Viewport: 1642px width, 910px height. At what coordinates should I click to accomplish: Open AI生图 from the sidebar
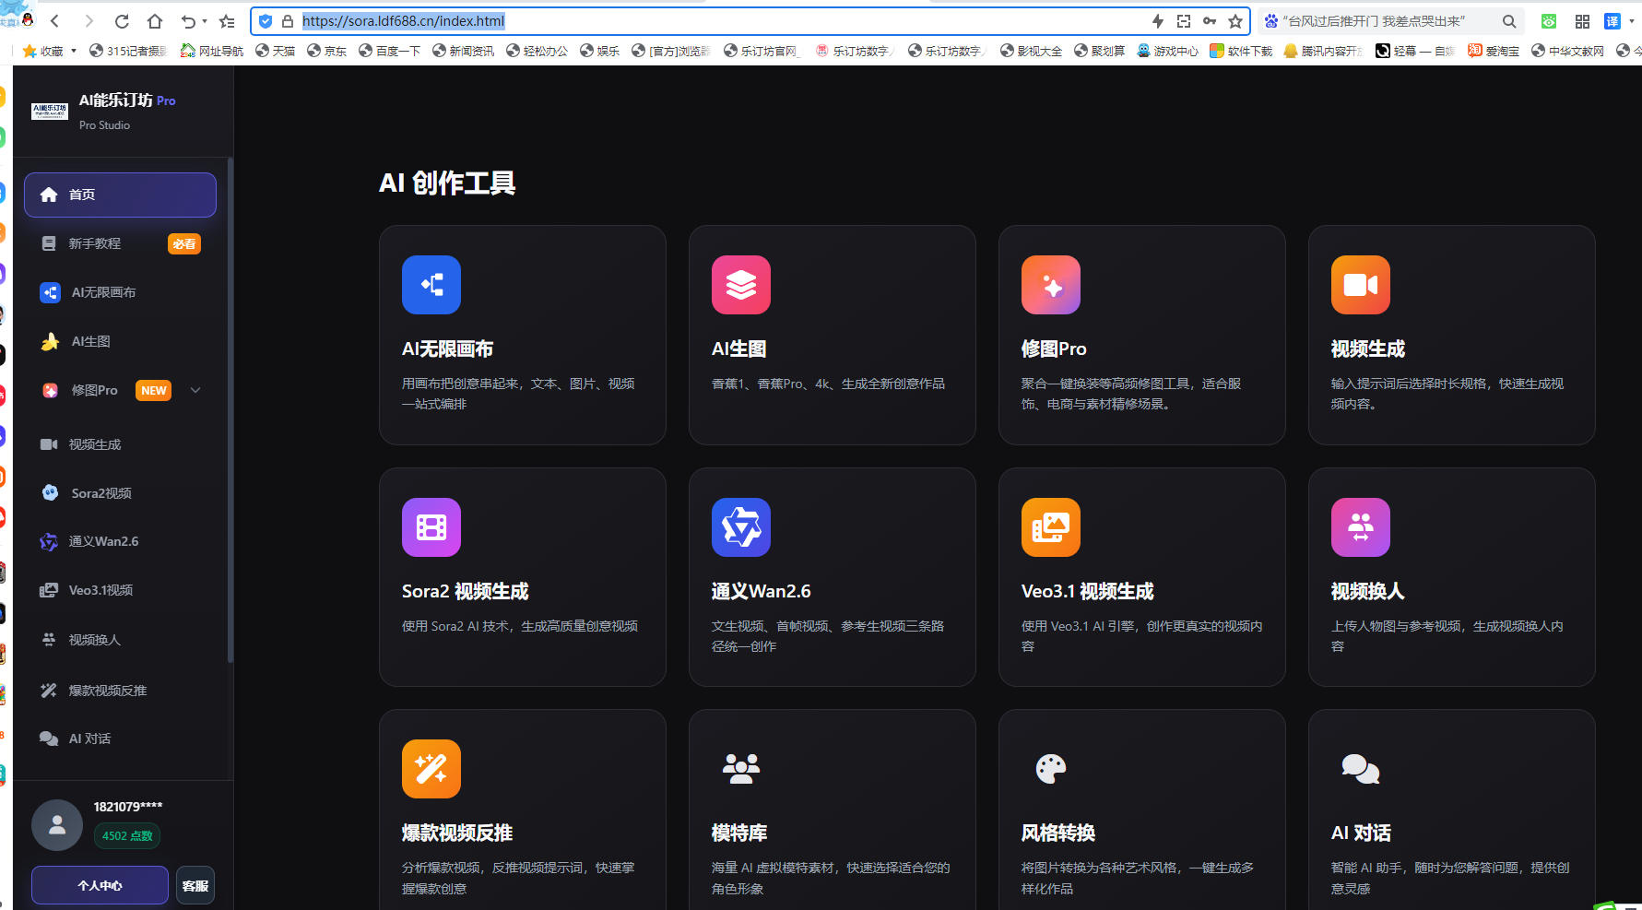coord(120,341)
